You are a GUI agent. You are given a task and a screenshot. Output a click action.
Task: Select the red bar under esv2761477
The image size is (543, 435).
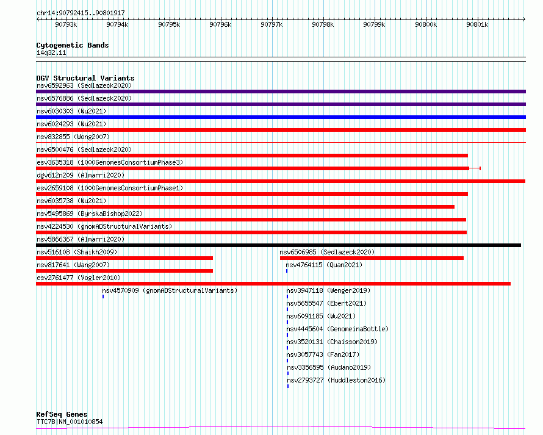[x=273, y=284]
